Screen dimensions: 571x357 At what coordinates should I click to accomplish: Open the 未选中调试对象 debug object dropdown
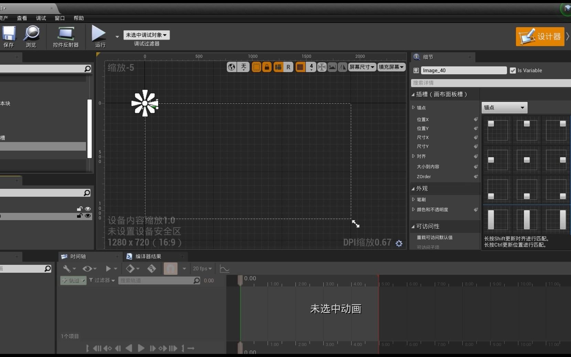point(147,35)
